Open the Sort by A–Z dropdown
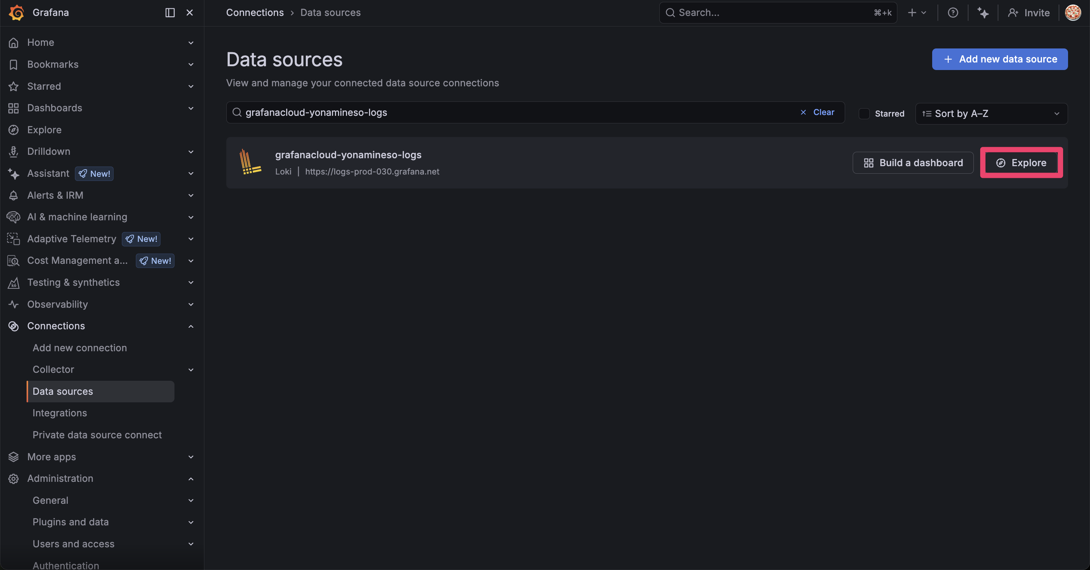This screenshot has width=1090, height=570. click(991, 114)
